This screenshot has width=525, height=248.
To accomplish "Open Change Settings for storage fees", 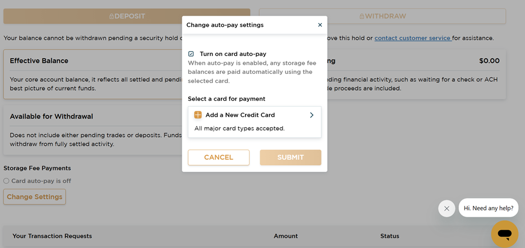I will coord(34,197).
